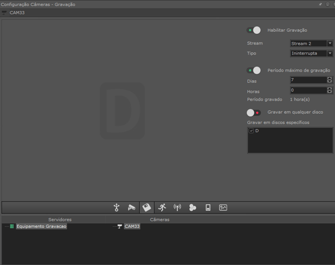Decrease the Horas value with down arrow
Viewport: 335px width, 265px height.
coord(330,92)
